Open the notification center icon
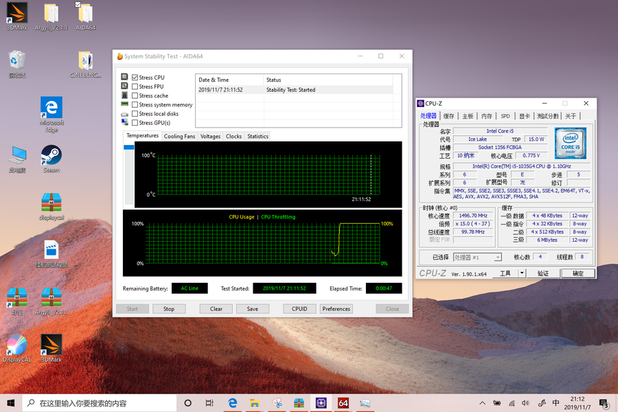This screenshot has width=618, height=412. pyautogui.click(x=604, y=403)
